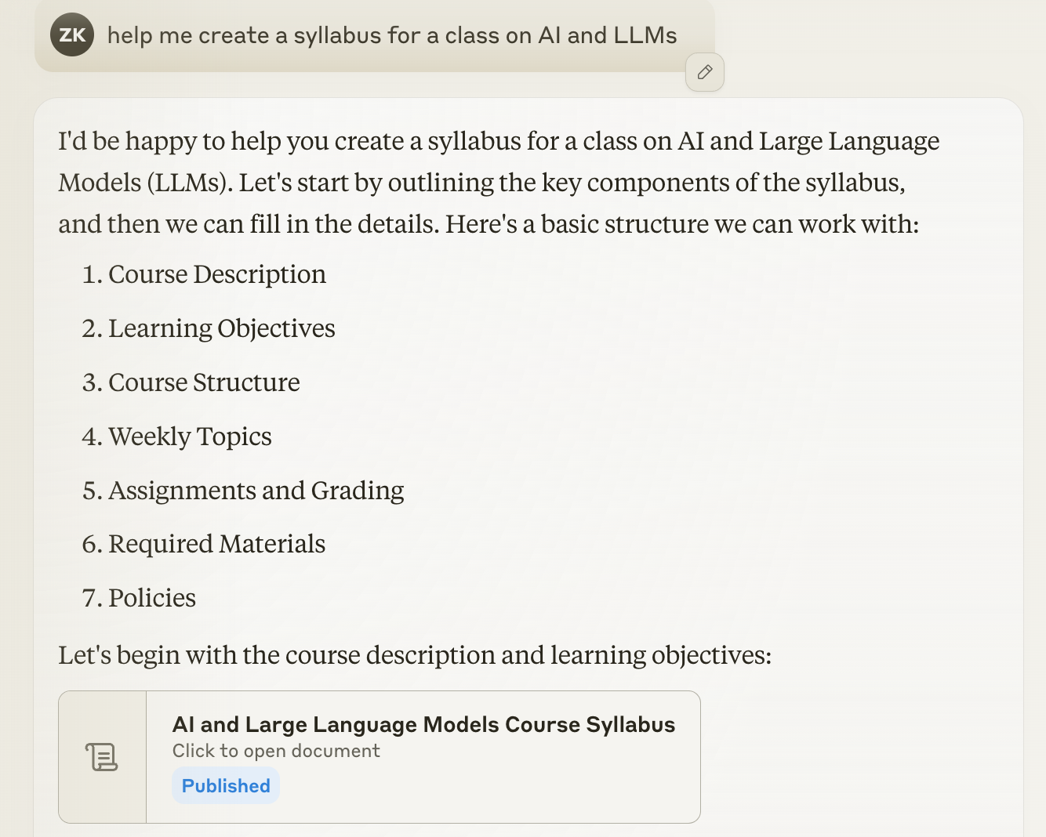Click the 'Learning Objectives' list item

click(x=222, y=328)
